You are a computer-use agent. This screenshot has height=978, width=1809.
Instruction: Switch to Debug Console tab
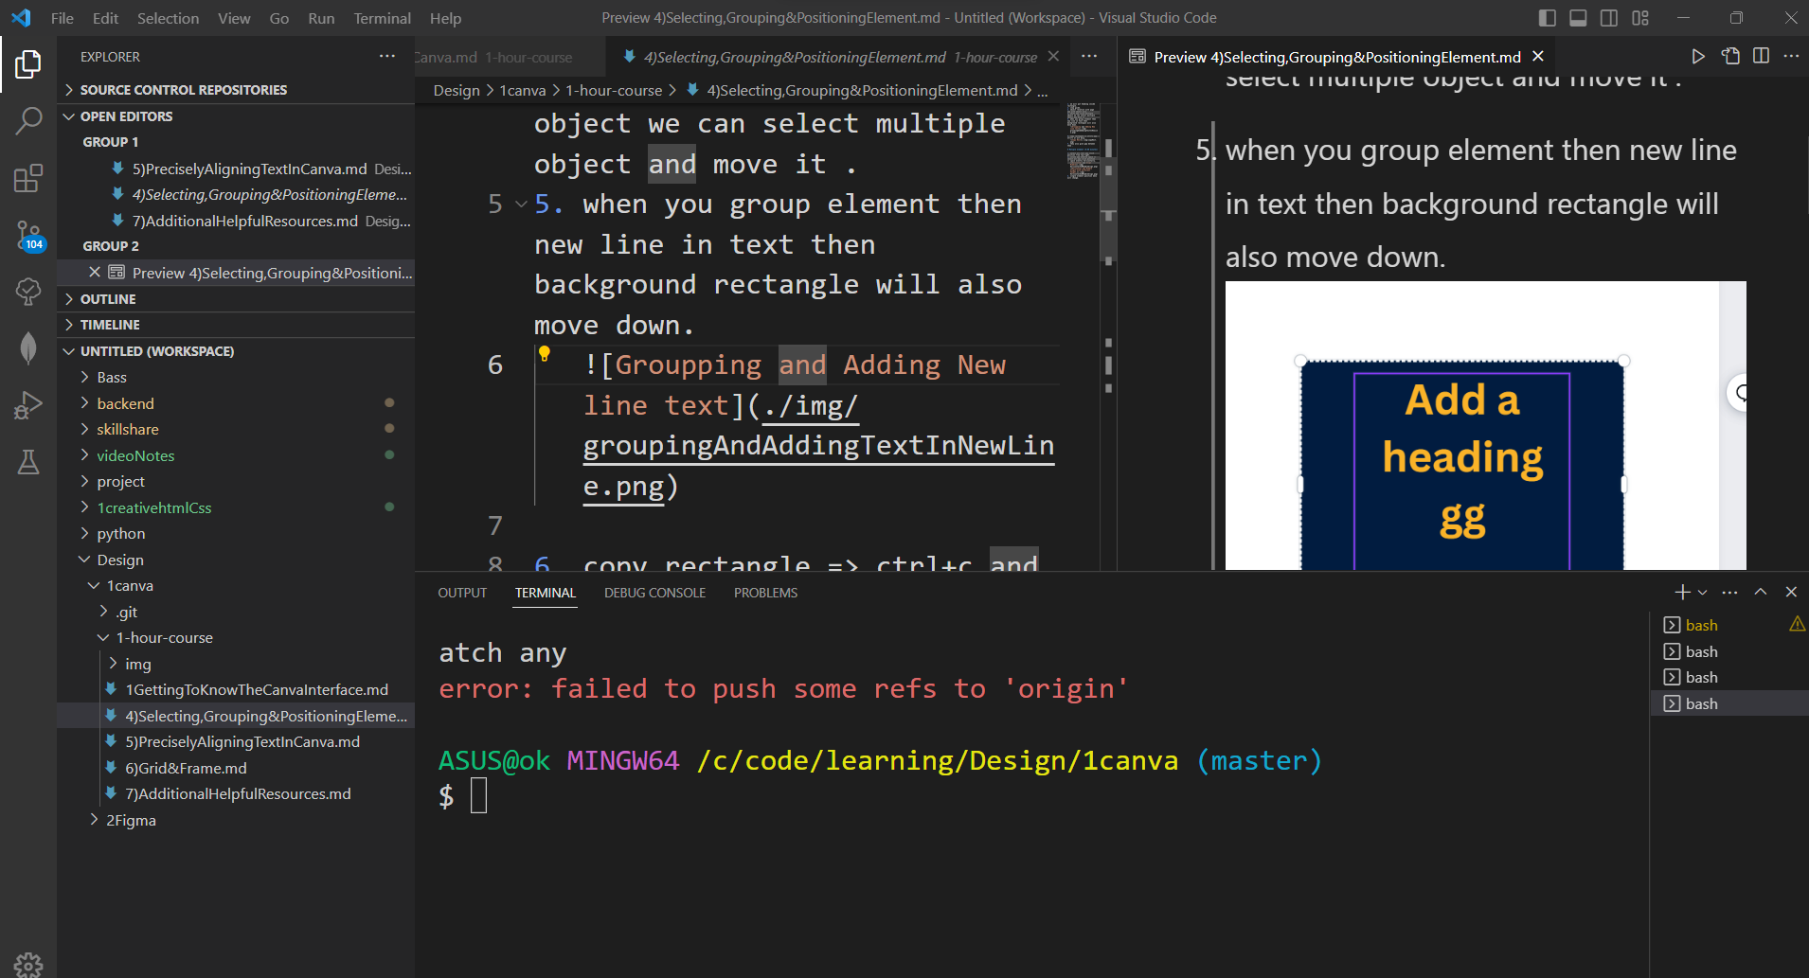point(654,593)
